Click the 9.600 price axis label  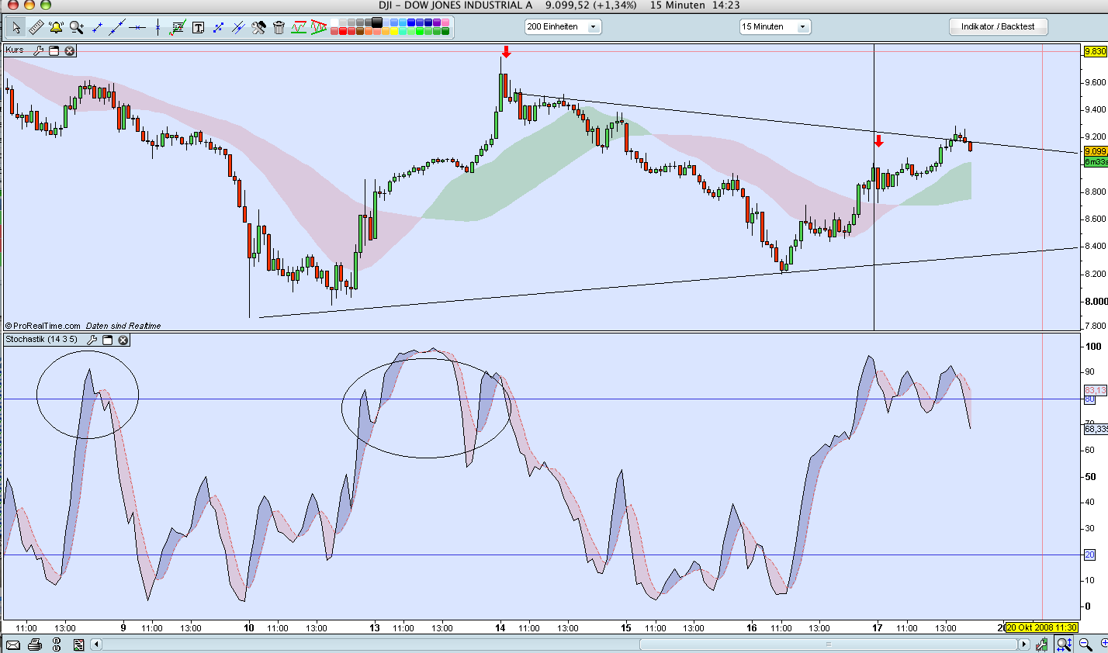tap(1096, 82)
